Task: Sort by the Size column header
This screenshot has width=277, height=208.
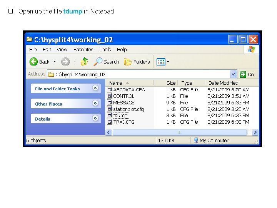Action: pos(166,83)
